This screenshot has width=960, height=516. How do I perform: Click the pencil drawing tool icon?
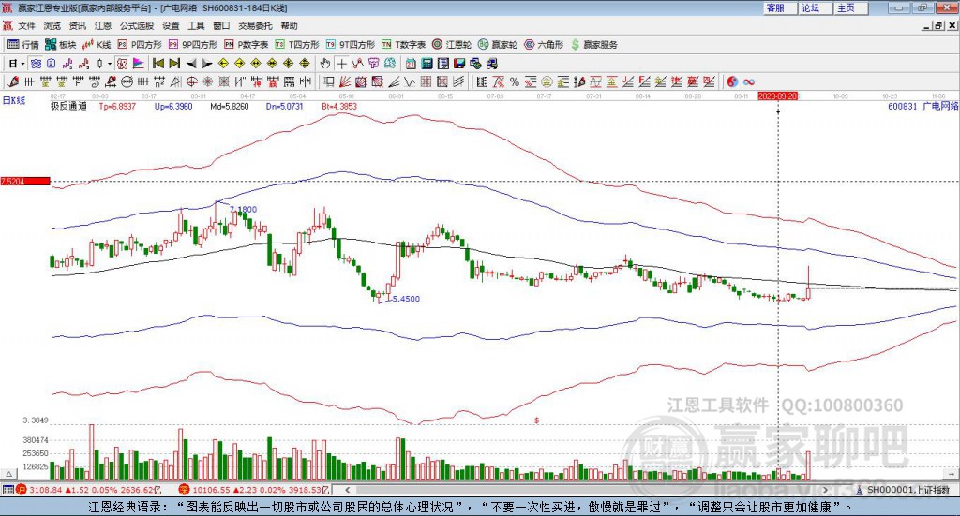(13, 81)
